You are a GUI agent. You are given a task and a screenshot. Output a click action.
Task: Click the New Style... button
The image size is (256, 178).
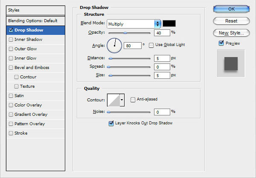click(231, 33)
